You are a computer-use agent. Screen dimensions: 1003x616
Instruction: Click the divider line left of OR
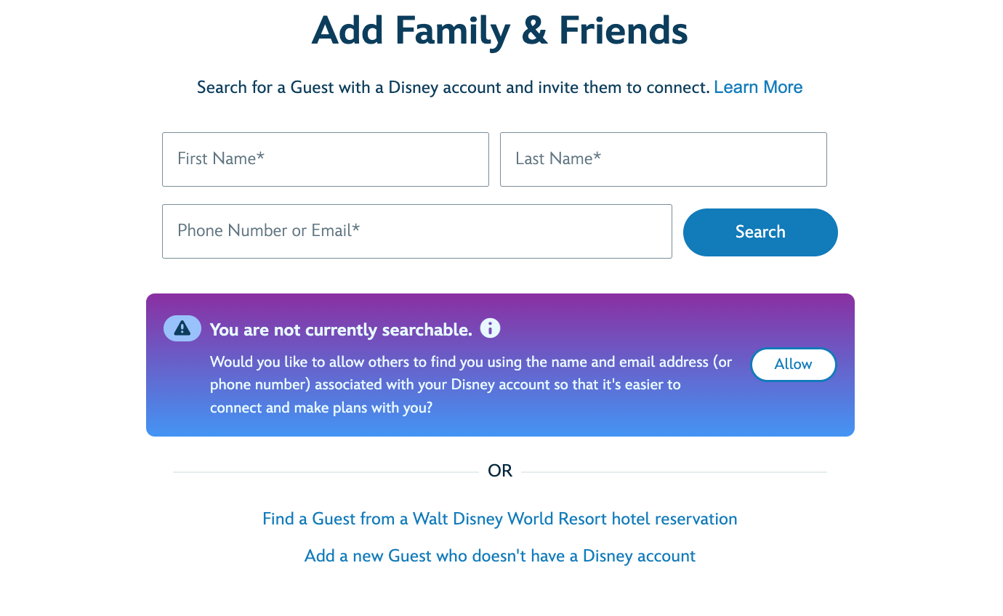tap(325, 472)
